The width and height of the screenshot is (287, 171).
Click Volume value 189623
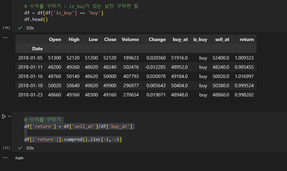(x=131, y=58)
